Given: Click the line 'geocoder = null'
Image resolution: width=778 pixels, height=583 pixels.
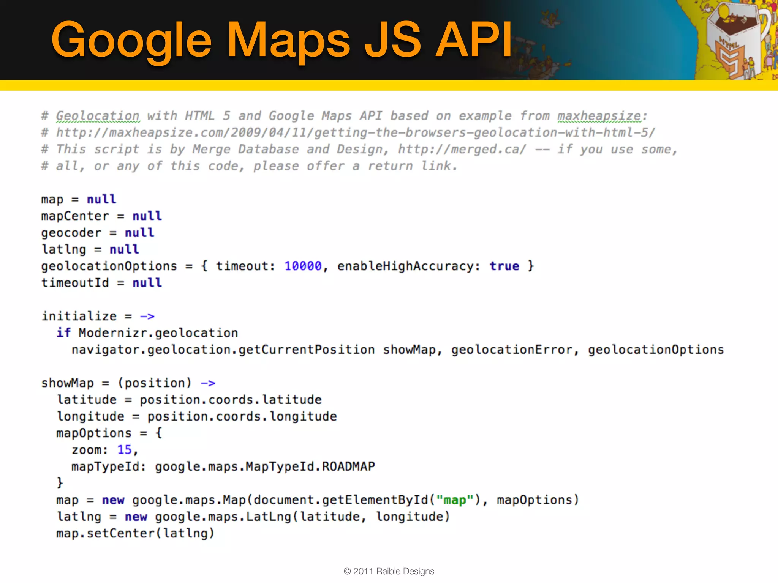Looking at the screenshot, I should [x=98, y=233].
